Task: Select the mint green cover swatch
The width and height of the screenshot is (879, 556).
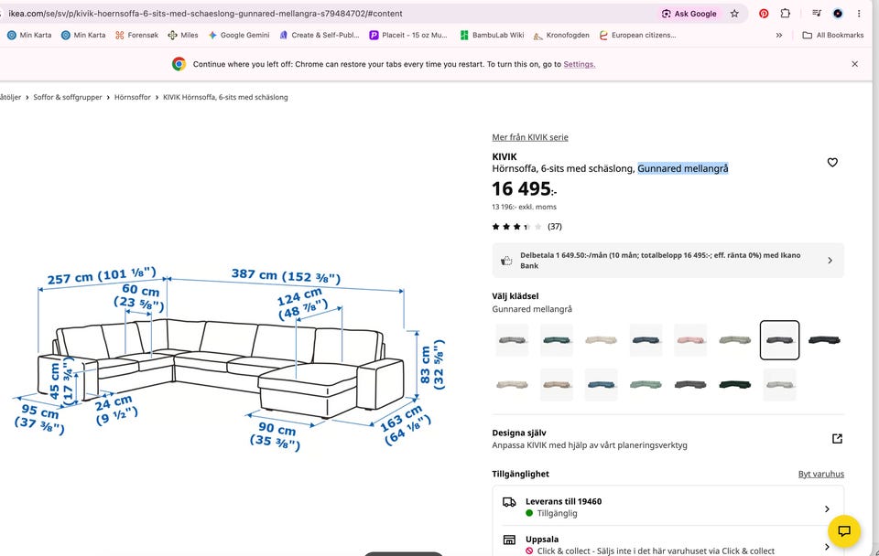Action: (x=646, y=385)
